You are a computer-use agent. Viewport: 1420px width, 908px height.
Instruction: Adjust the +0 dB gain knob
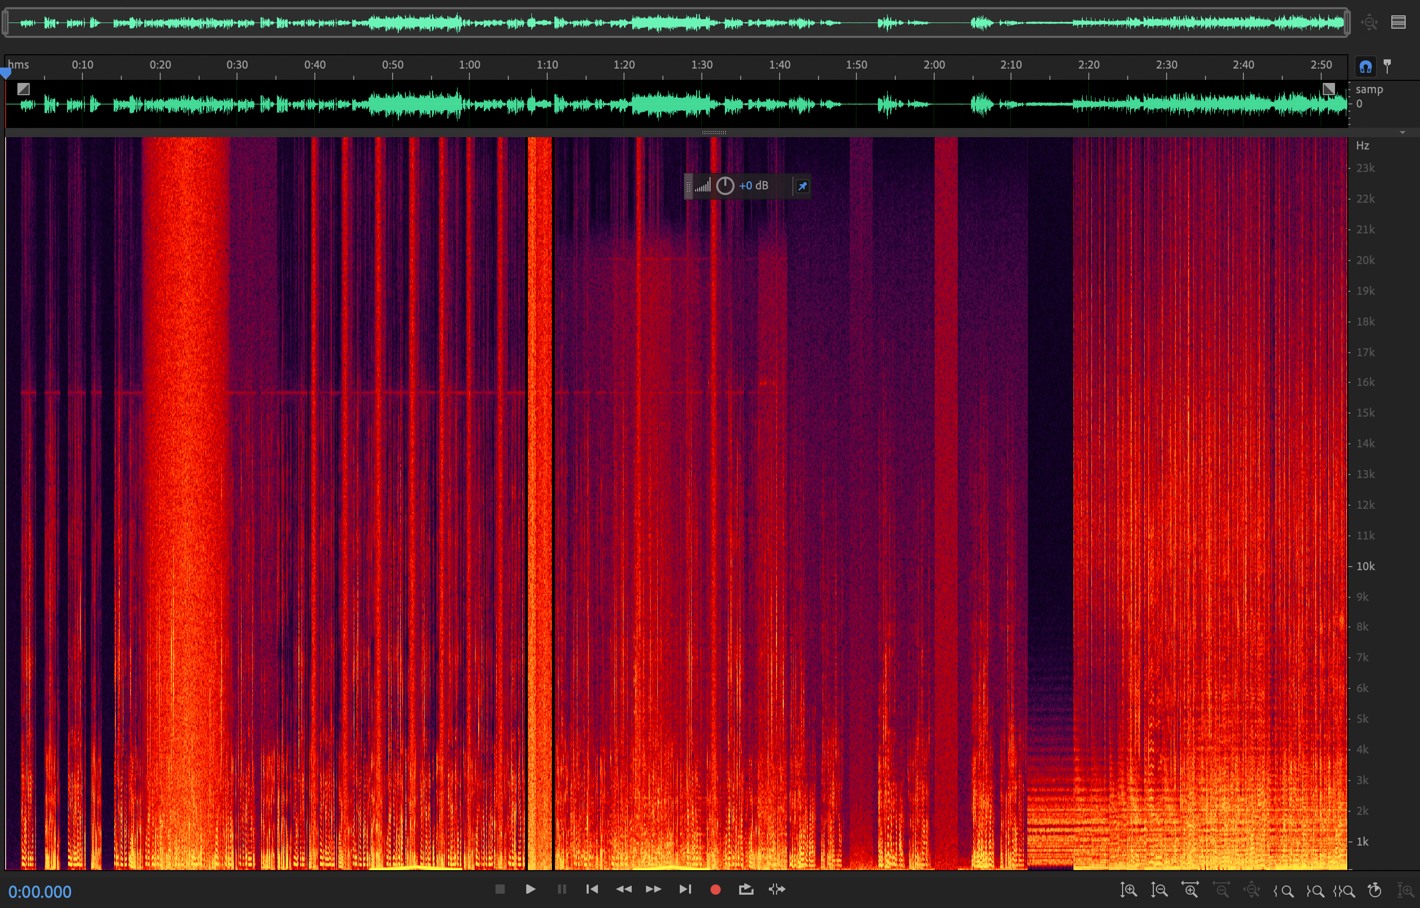[x=725, y=186]
